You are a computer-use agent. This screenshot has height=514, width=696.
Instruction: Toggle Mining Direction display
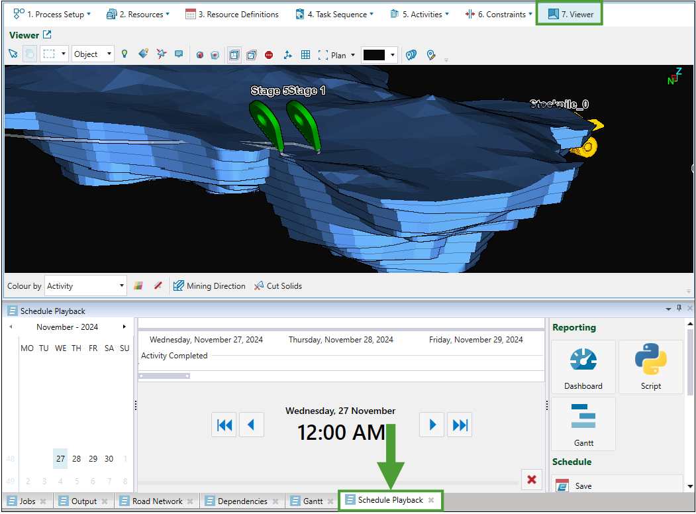[209, 286]
